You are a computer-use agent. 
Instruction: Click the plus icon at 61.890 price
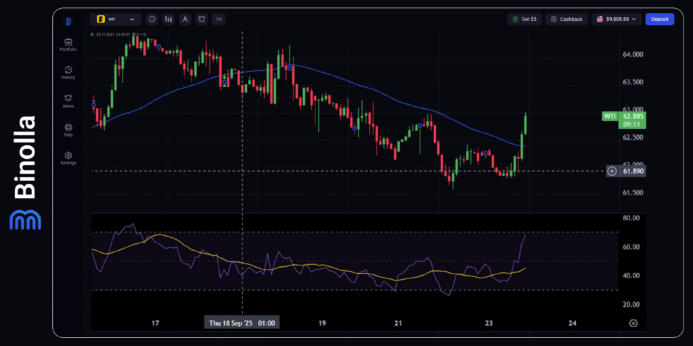(x=612, y=171)
